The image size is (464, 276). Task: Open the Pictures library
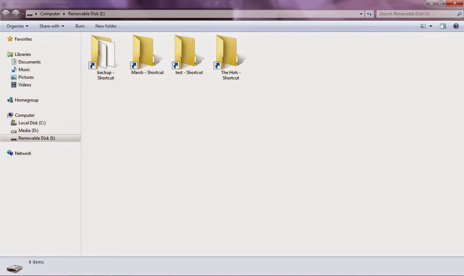pyautogui.click(x=26, y=77)
